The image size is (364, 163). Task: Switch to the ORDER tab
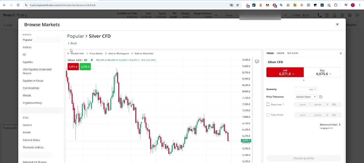[x=280, y=53]
